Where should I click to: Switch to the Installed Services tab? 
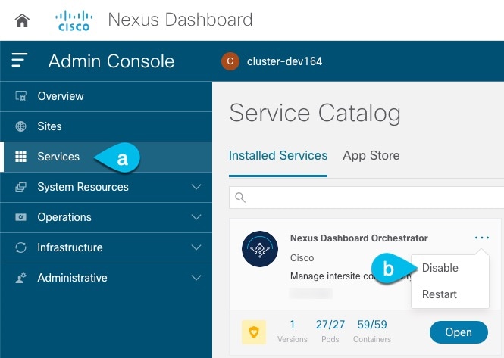click(x=278, y=156)
